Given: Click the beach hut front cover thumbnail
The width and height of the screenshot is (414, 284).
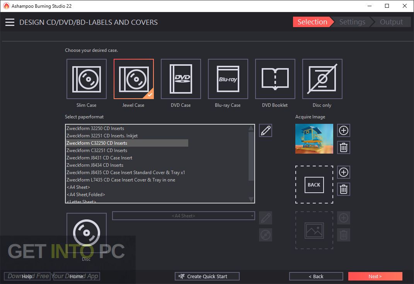Looking at the screenshot, I should [x=314, y=139].
